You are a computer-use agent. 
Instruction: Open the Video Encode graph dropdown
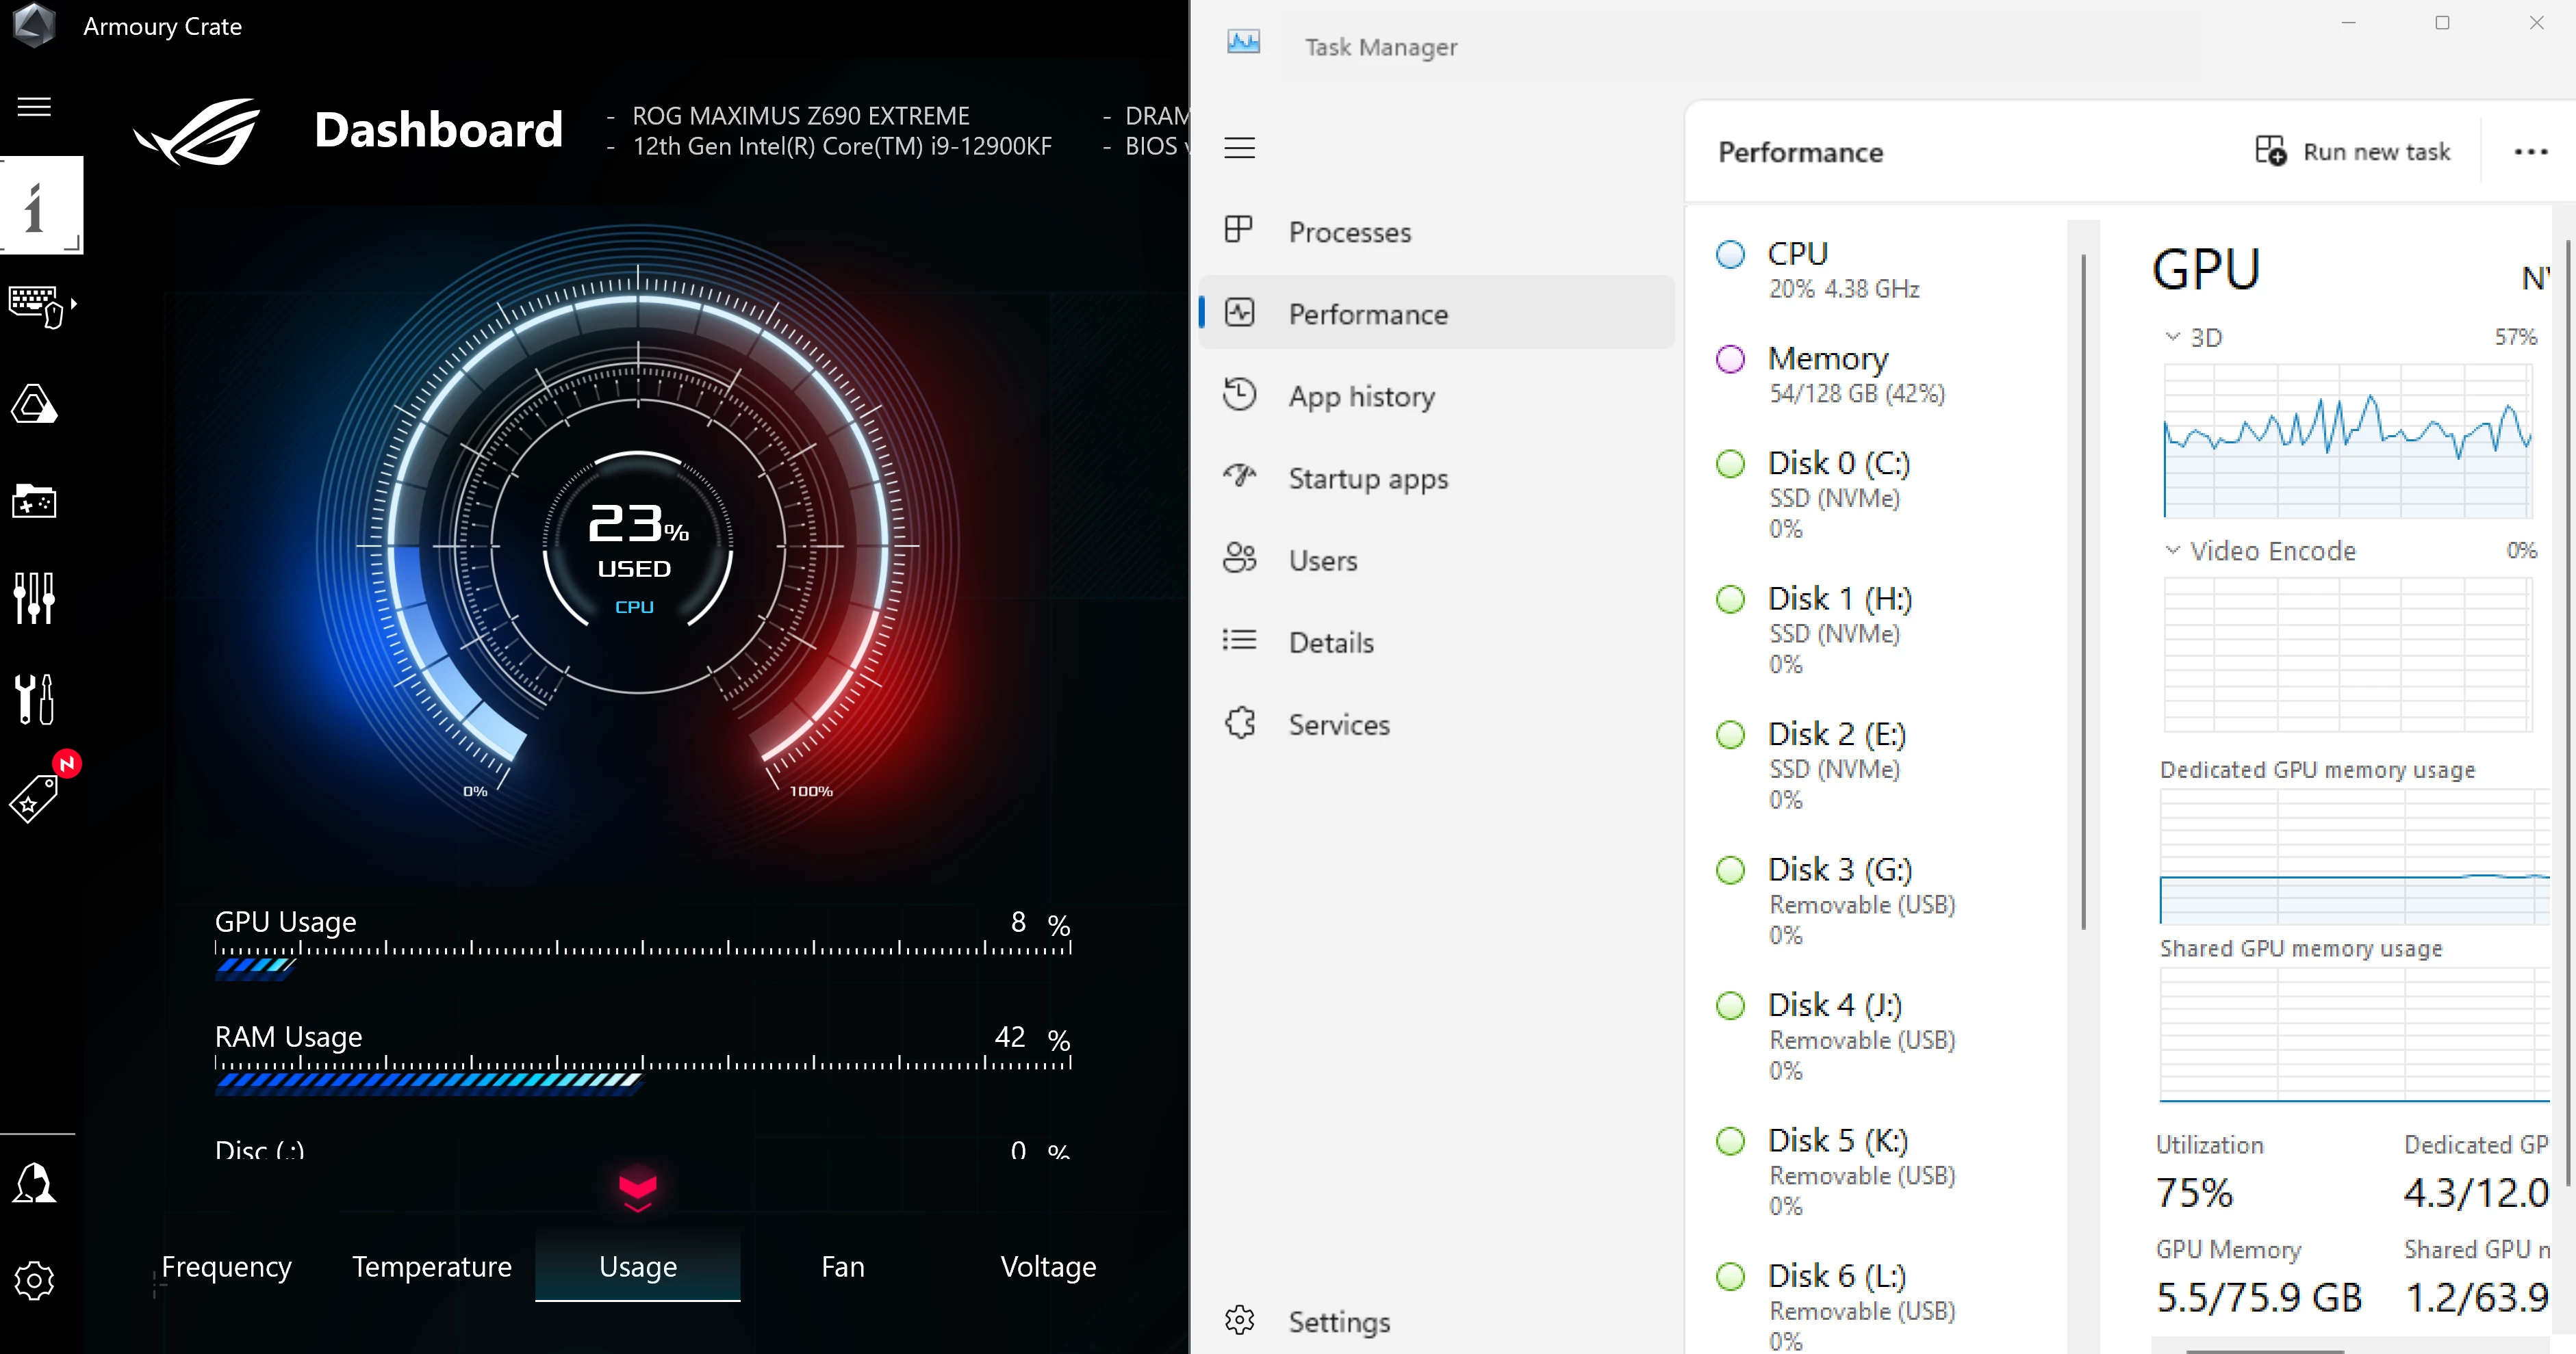tap(2172, 551)
